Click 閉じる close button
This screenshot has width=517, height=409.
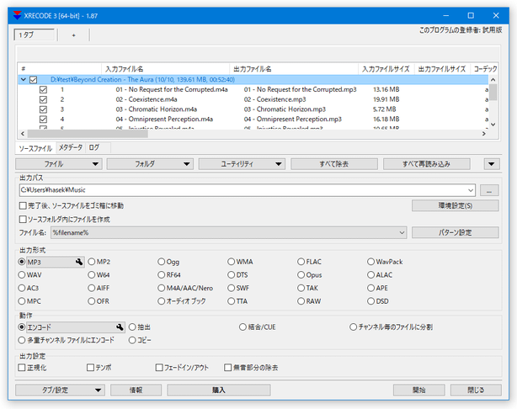[x=476, y=390]
